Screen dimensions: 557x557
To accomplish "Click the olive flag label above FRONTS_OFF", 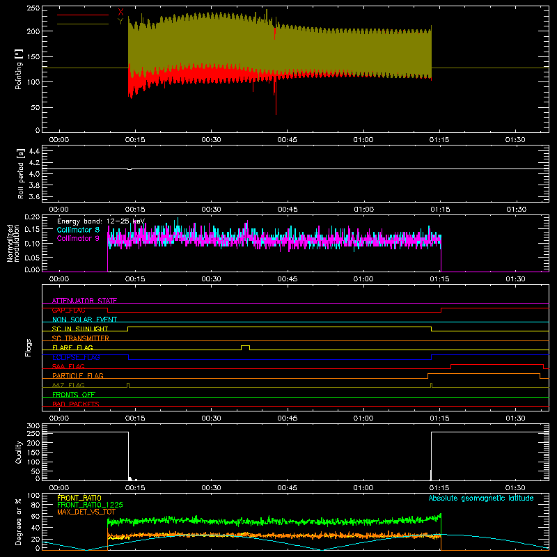I will coord(68,385).
